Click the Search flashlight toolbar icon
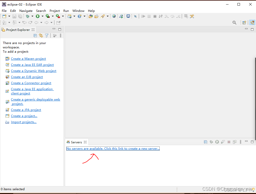Viewport: 256px width, 194px height. click(103, 16)
